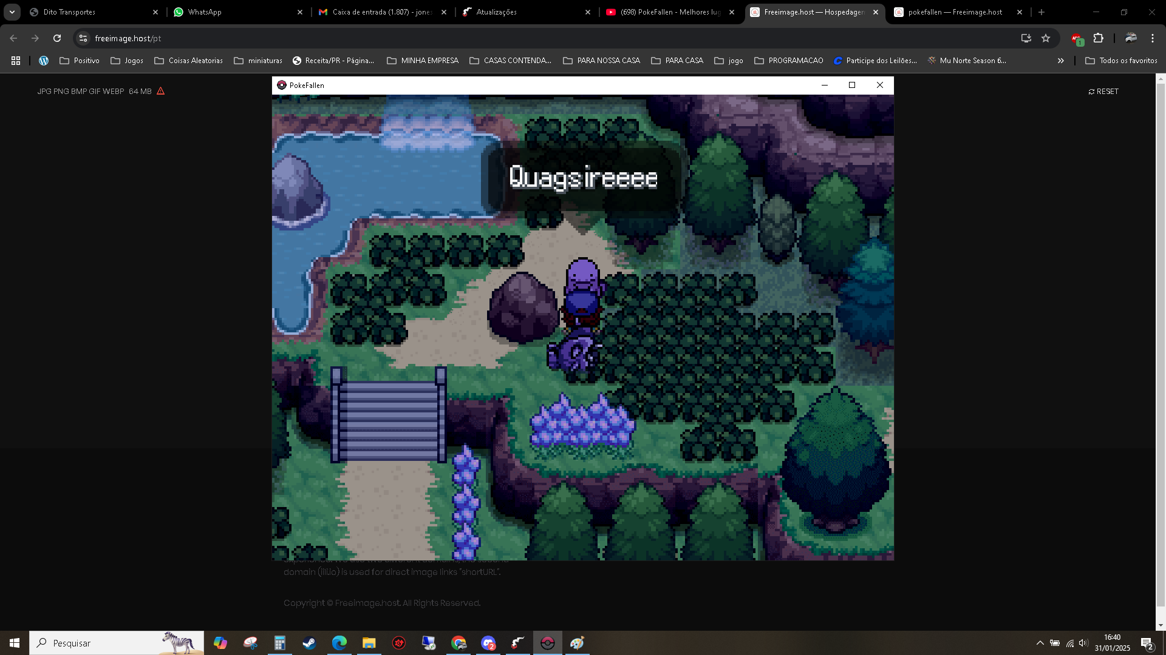Image resolution: width=1166 pixels, height=655 pixels.
Task: Reload the freeimage.host page
Action: coord(57,38)
